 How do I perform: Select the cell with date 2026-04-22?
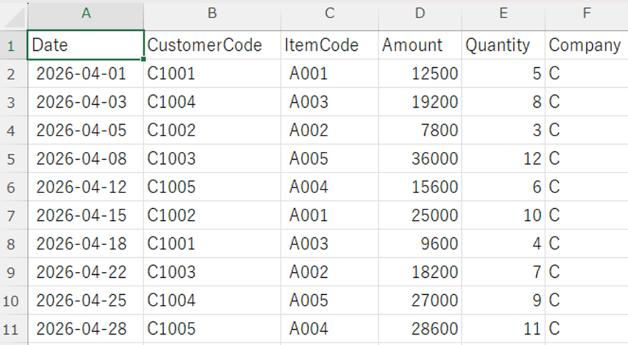[x=85, y=272]
